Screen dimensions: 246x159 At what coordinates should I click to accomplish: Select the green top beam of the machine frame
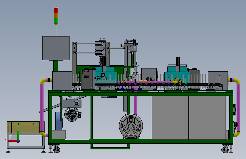141,93
